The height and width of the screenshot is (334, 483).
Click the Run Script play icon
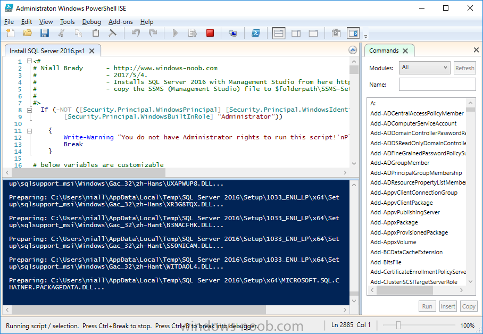click(175, 33)
